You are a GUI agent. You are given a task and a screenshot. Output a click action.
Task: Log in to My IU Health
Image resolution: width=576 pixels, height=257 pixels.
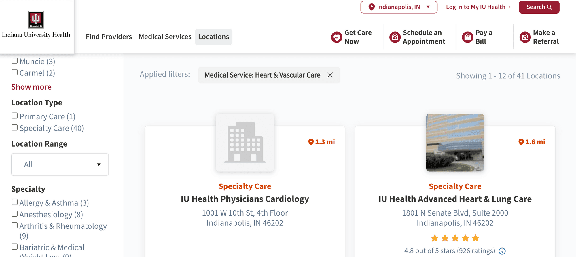[x=478, y=7]
